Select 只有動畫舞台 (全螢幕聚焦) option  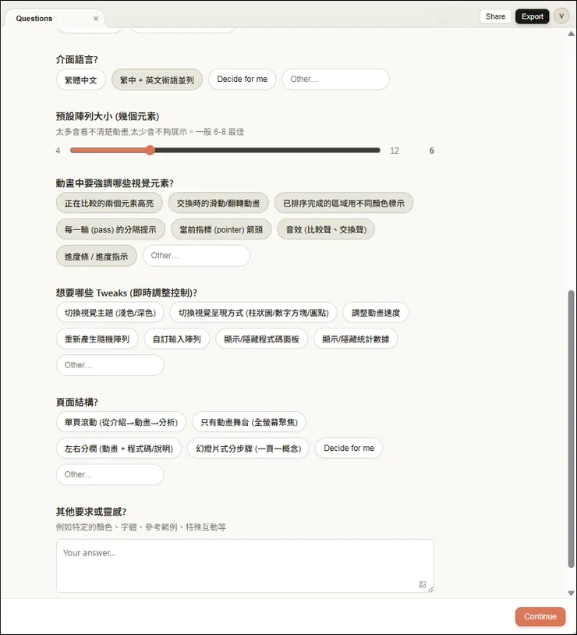[x=249, y=422]
